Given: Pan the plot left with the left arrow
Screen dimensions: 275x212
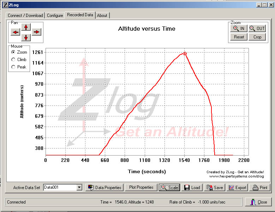Looking at the screenshot, I should click(x=16, y=32).
